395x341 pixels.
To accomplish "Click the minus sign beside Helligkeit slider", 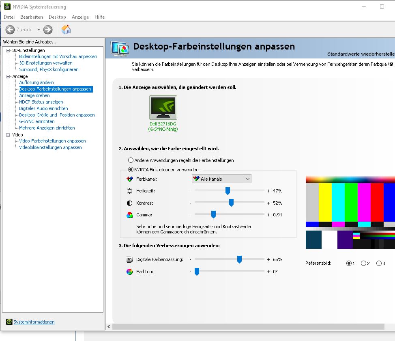I will (191, 191).
